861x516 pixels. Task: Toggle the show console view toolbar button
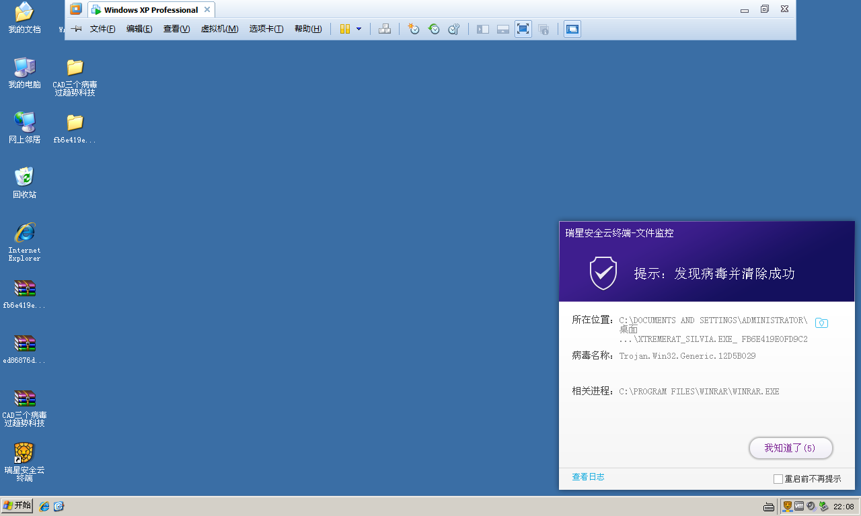tap(572, 29)
